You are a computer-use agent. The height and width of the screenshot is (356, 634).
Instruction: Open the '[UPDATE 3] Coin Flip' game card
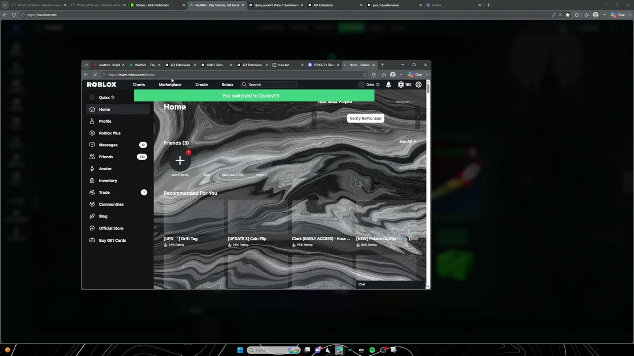pos(258,223)
